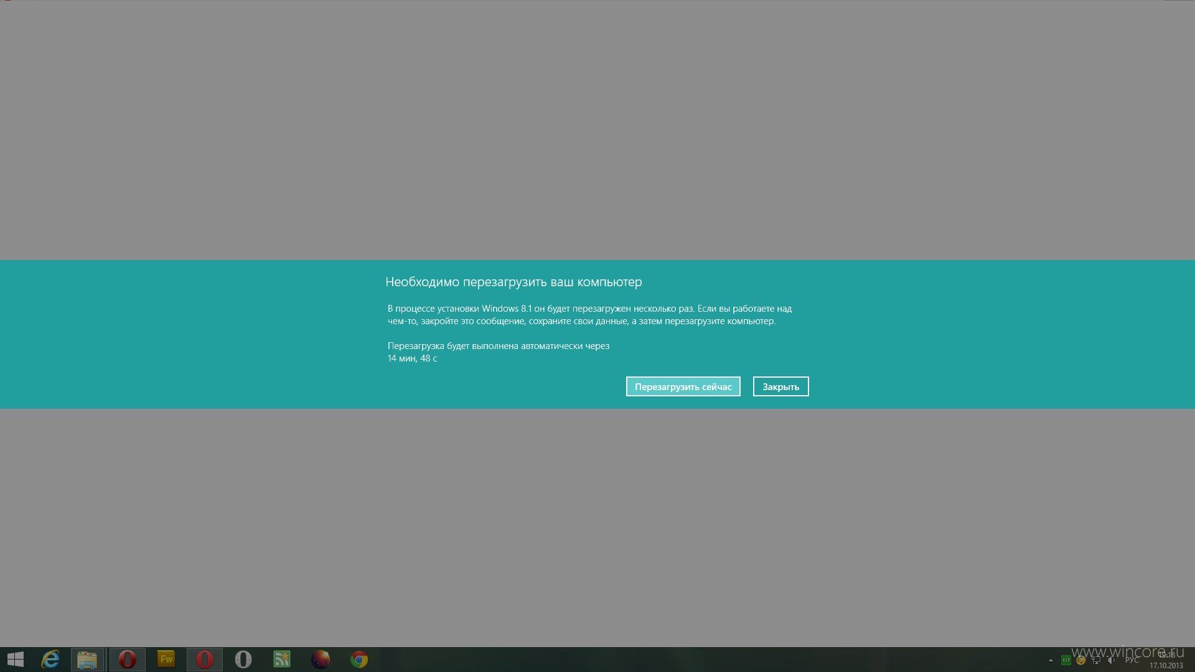1195x672 pixels.
Task: Switch РУС keyboard language indicator
Action: pyautogui.click(x=1132, y=660)
